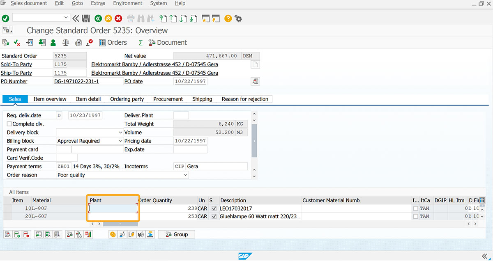Click the Item details icon below items table
This screenshot has height=261, width=493.
(x=8, y=234)
